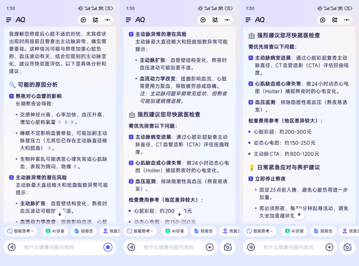This screenshot has width=359, height=266.
Task: Open the more options ellipsis menu
Action: click(107, 20)
